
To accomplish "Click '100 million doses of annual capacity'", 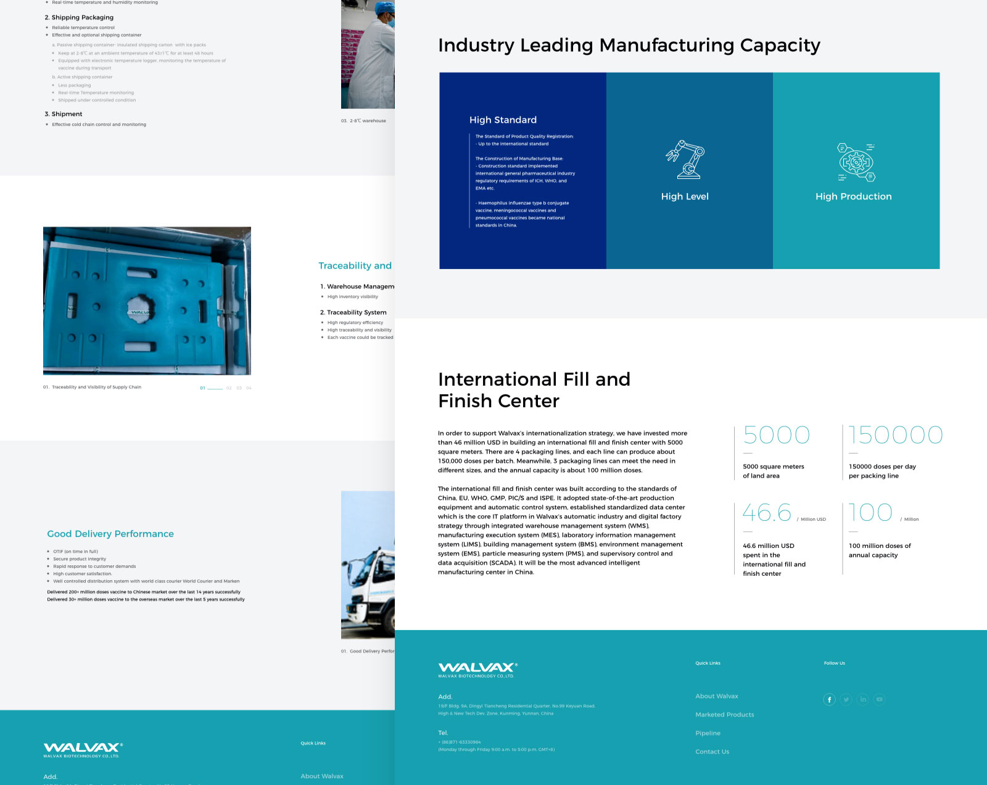I will [880, 550].
